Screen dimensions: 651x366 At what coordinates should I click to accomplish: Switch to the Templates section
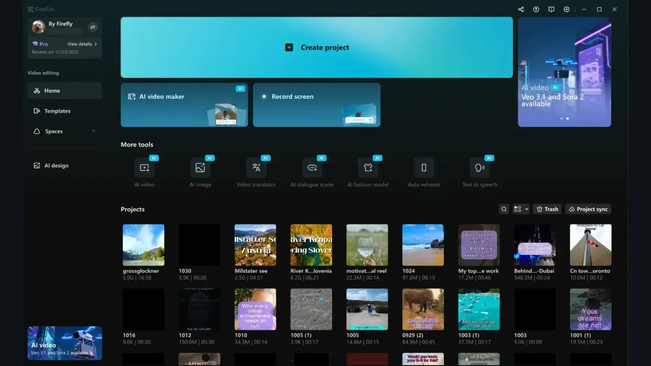click(x=57, y=111)
